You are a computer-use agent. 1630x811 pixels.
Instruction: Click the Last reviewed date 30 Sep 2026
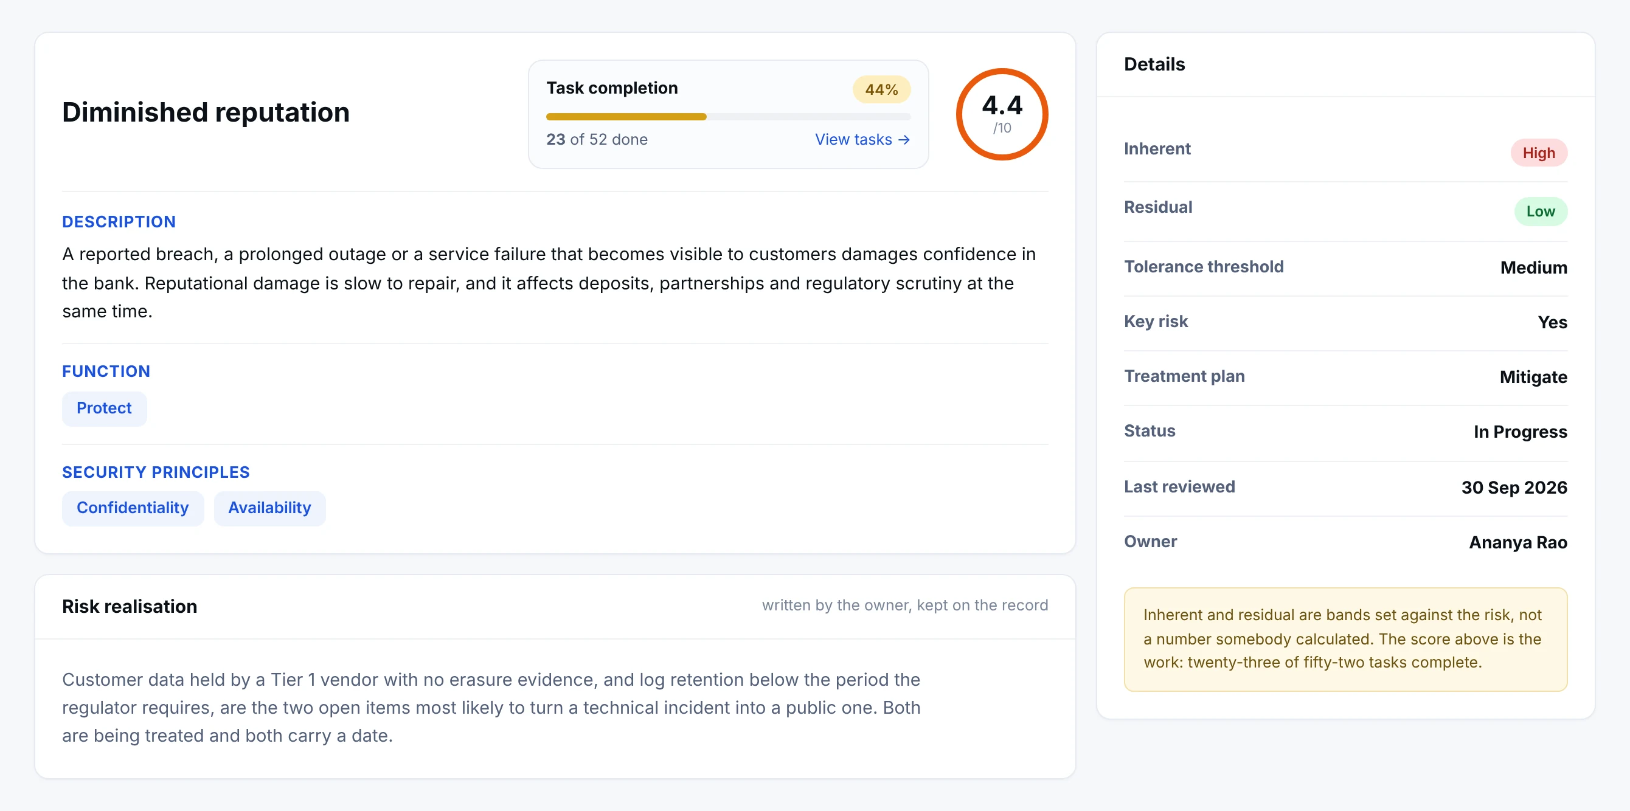pyautogui.click(x=1514, y=487)
